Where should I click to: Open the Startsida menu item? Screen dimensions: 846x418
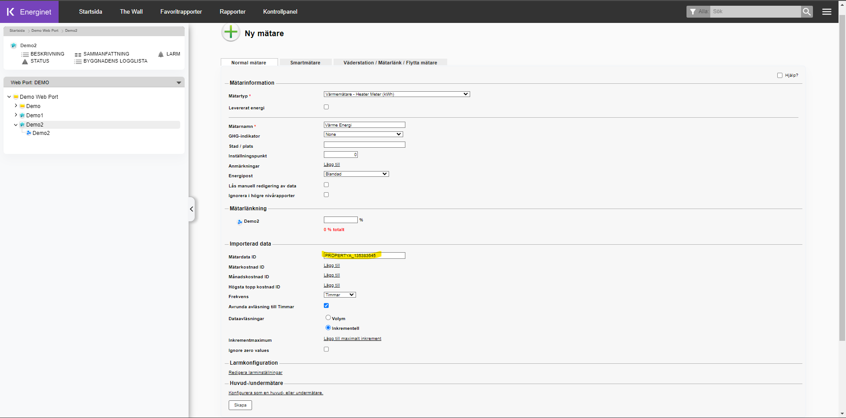click(91, 12)
